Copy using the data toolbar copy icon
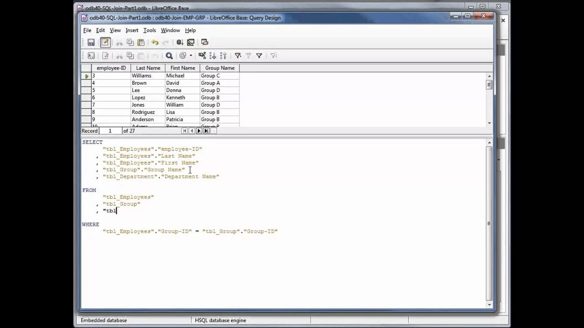 (x=130, y=56)
